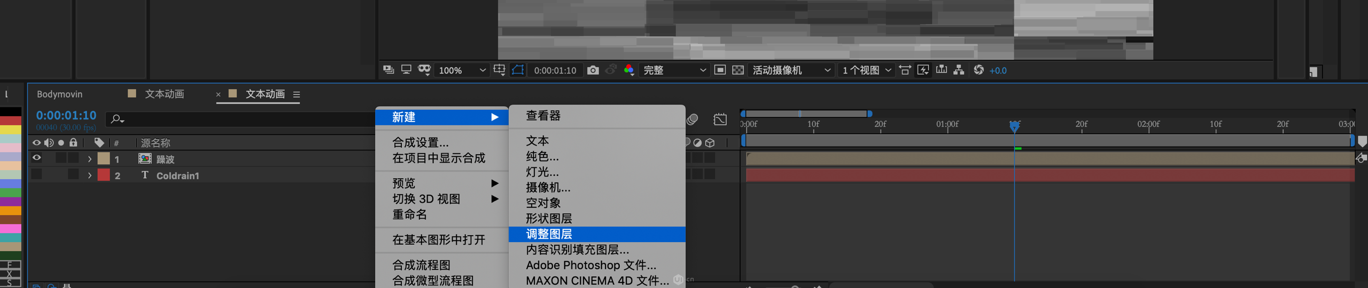Toggle the transparency grid checkerboard icon
Screen dimensions: 1368x288
click(738, 70)
